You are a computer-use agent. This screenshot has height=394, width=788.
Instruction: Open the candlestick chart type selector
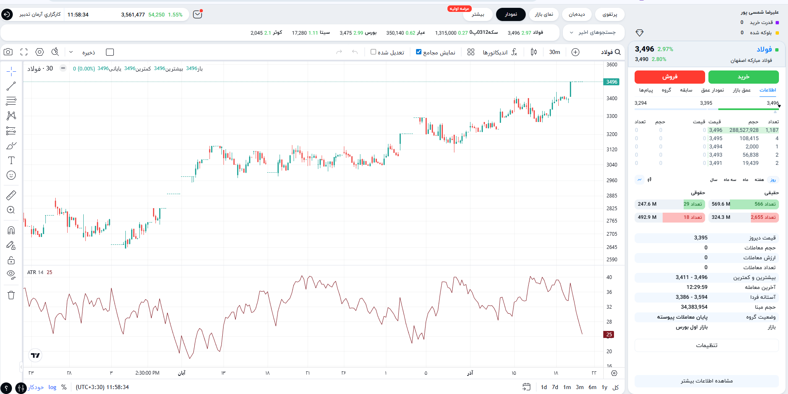[534, 52]
